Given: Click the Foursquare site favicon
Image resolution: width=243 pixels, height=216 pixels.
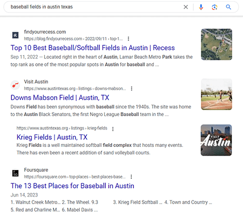Looking at the screenshot, I should pos(16,173).
